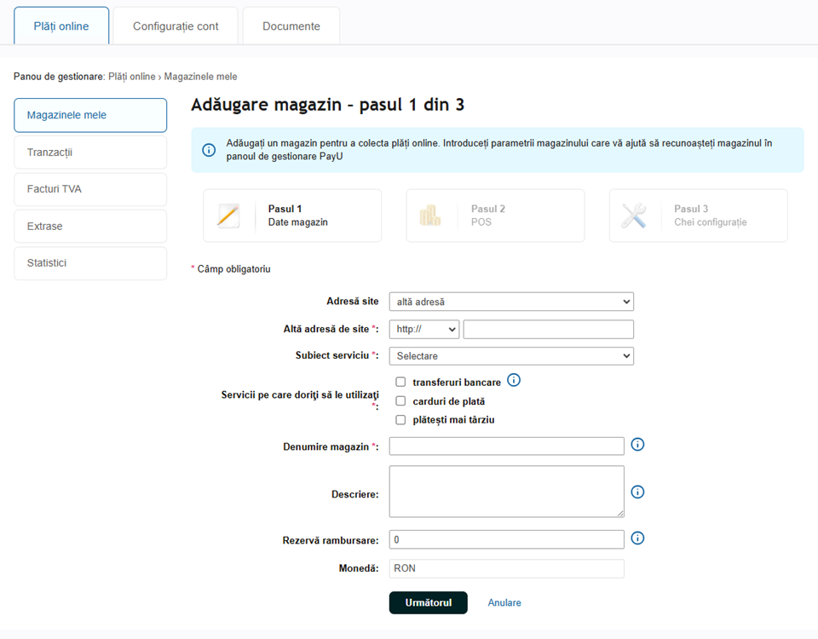The width and height of the screenshot is (818, 639).
Task: Switch to the Configurație cont tab
Action: coord(176,26)
